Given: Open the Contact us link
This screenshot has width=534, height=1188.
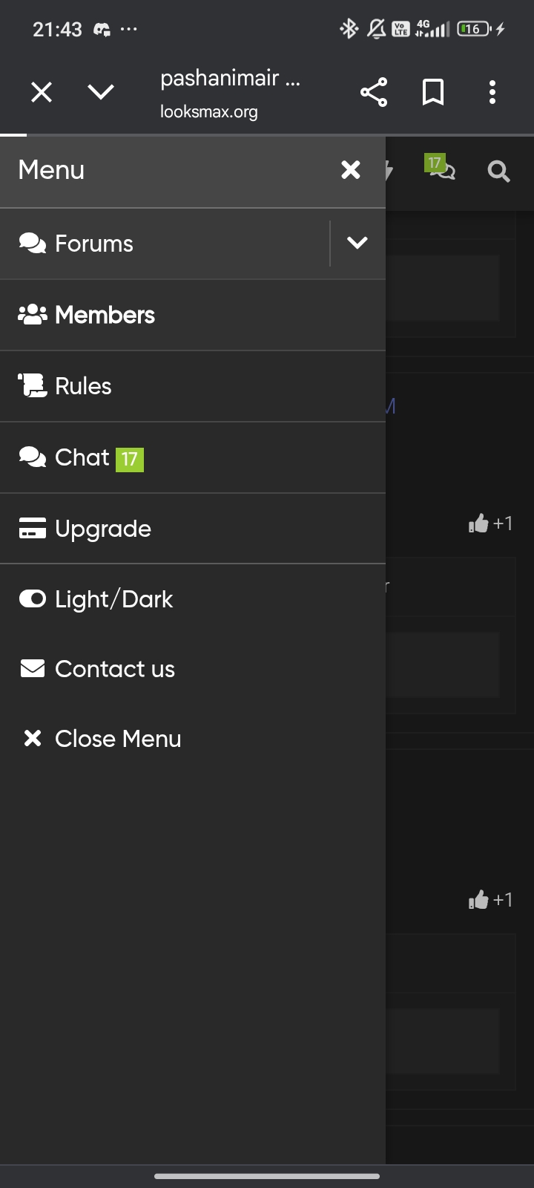Looking at the screenshot, I should [114, 669].
